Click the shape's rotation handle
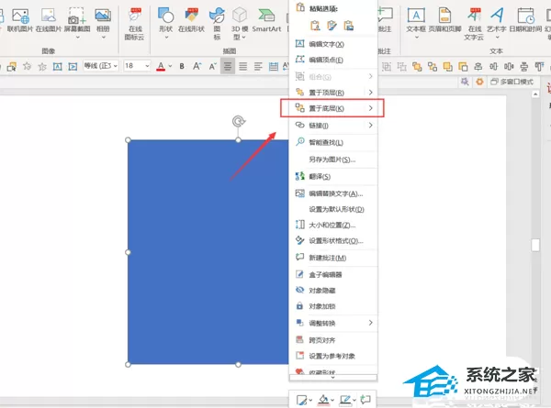 (x=239, y=121)
